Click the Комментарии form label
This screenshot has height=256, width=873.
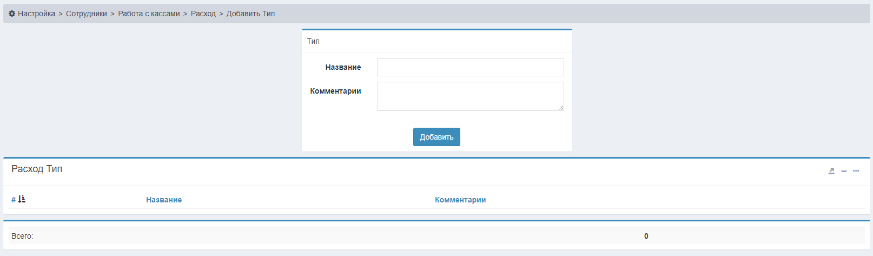[x=335, y=91]
